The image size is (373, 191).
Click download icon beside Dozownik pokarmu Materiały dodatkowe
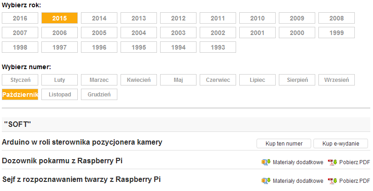click(x=266, y=162)
